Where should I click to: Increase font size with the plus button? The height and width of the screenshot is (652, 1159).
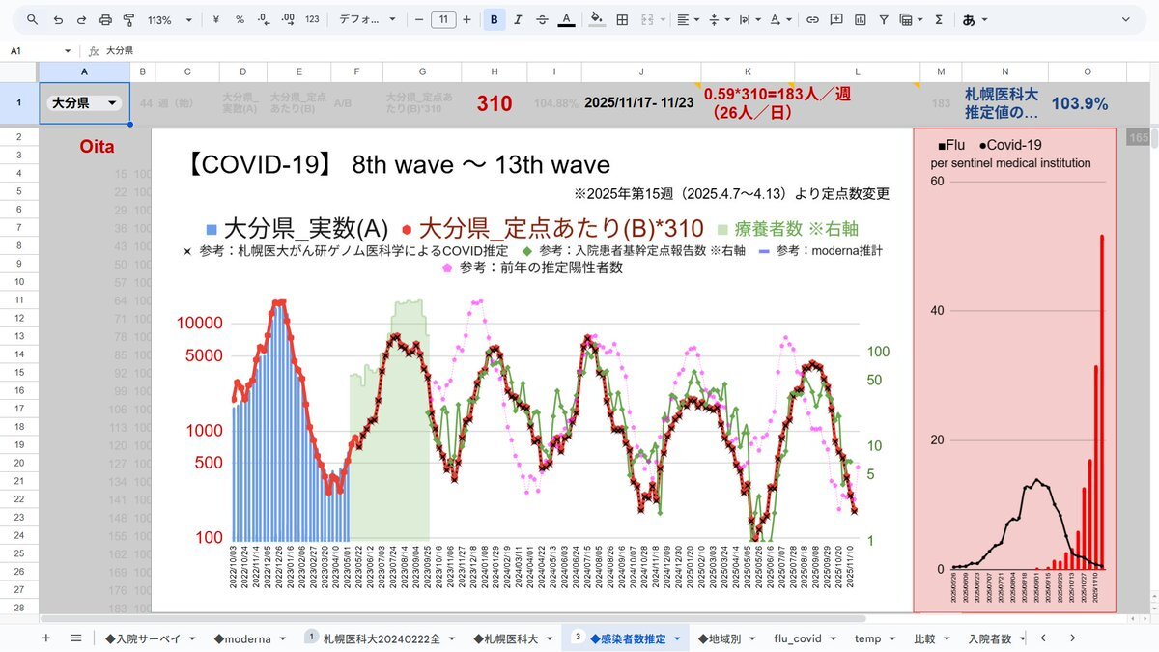tap(467, 19)
